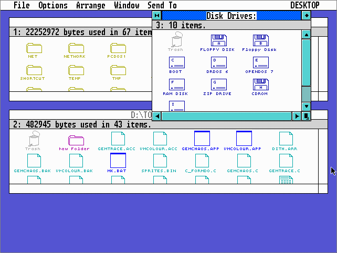337x253 pixels.
Task: Expand the Send To menu
Action: coord(162,5)
